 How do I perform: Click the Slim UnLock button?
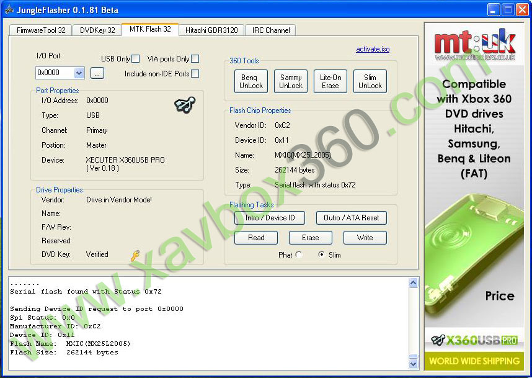(x=370, y=81)
